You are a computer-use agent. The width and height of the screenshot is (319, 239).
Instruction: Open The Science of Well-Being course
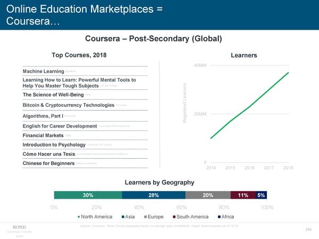coord(53,95)
